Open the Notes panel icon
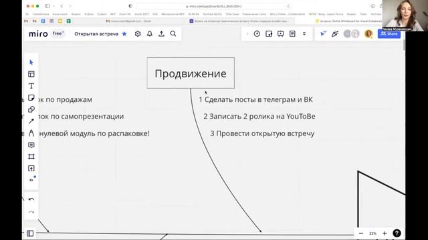428x240 pixels. tap(292, 34)
